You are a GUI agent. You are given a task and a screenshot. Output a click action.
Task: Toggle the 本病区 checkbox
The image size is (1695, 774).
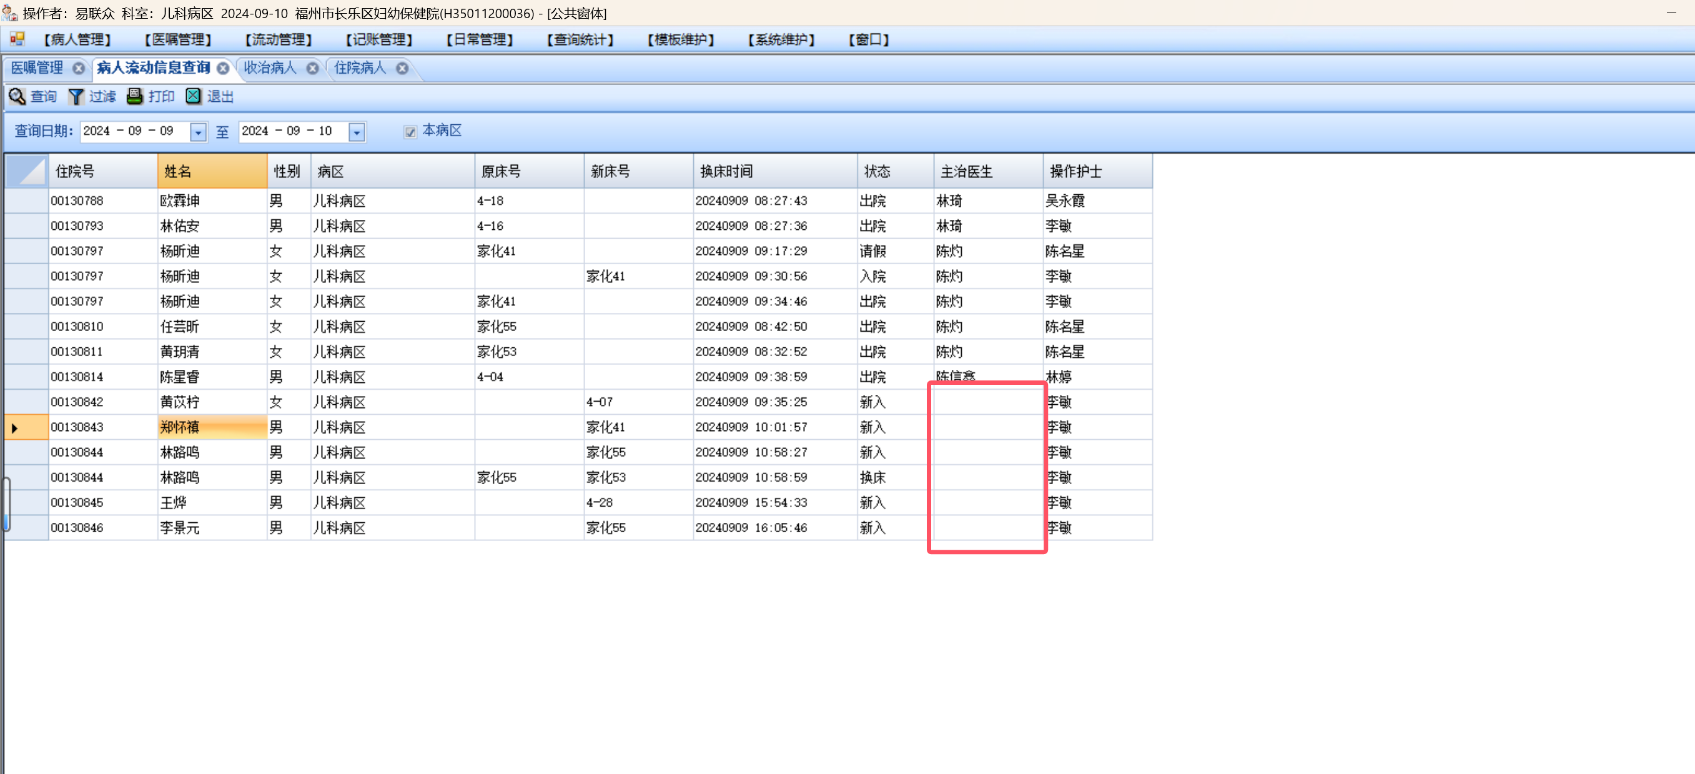point(410,132)
